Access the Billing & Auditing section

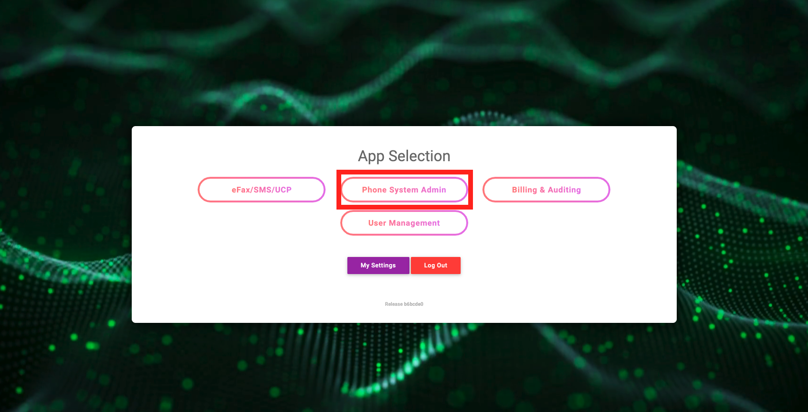click(546, 190)
